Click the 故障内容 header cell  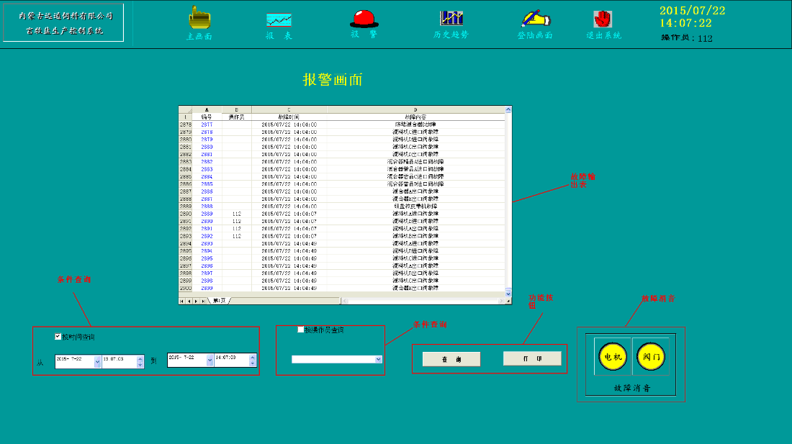click(x=415, y=117)
